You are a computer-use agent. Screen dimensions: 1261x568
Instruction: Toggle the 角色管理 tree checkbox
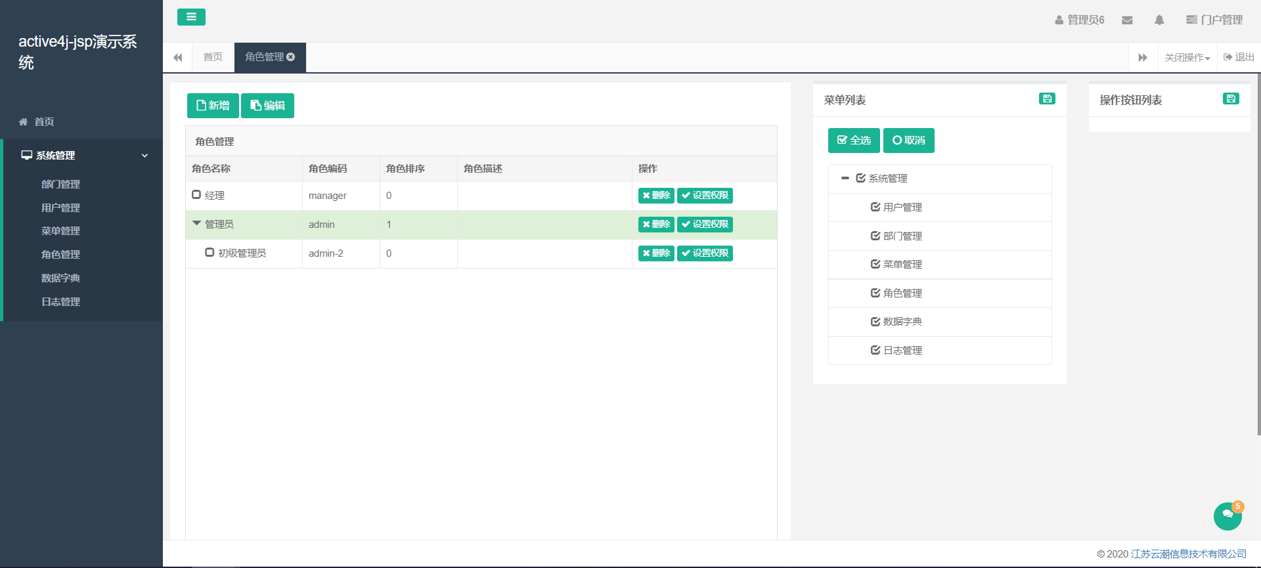pyautogui.click(x=875, y=293)
